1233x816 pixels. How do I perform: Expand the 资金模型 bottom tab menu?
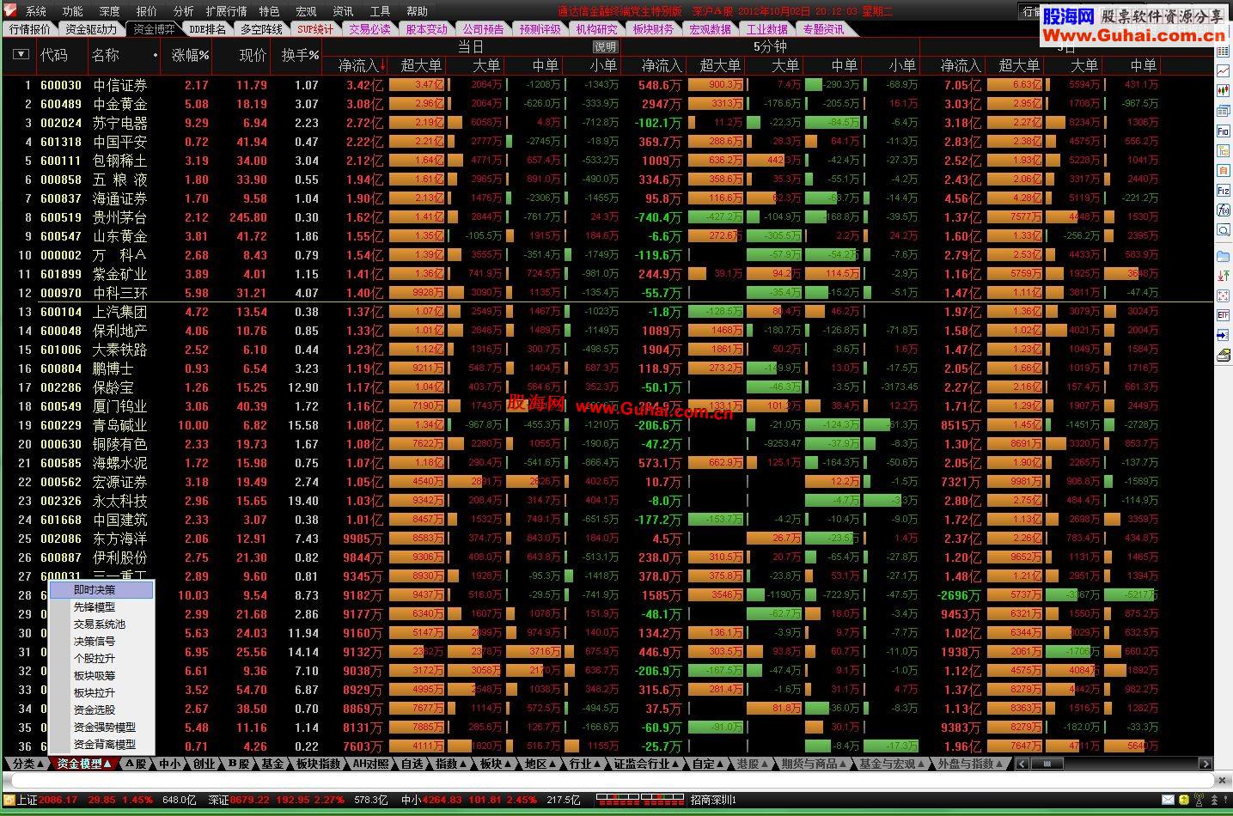point(84,764)
